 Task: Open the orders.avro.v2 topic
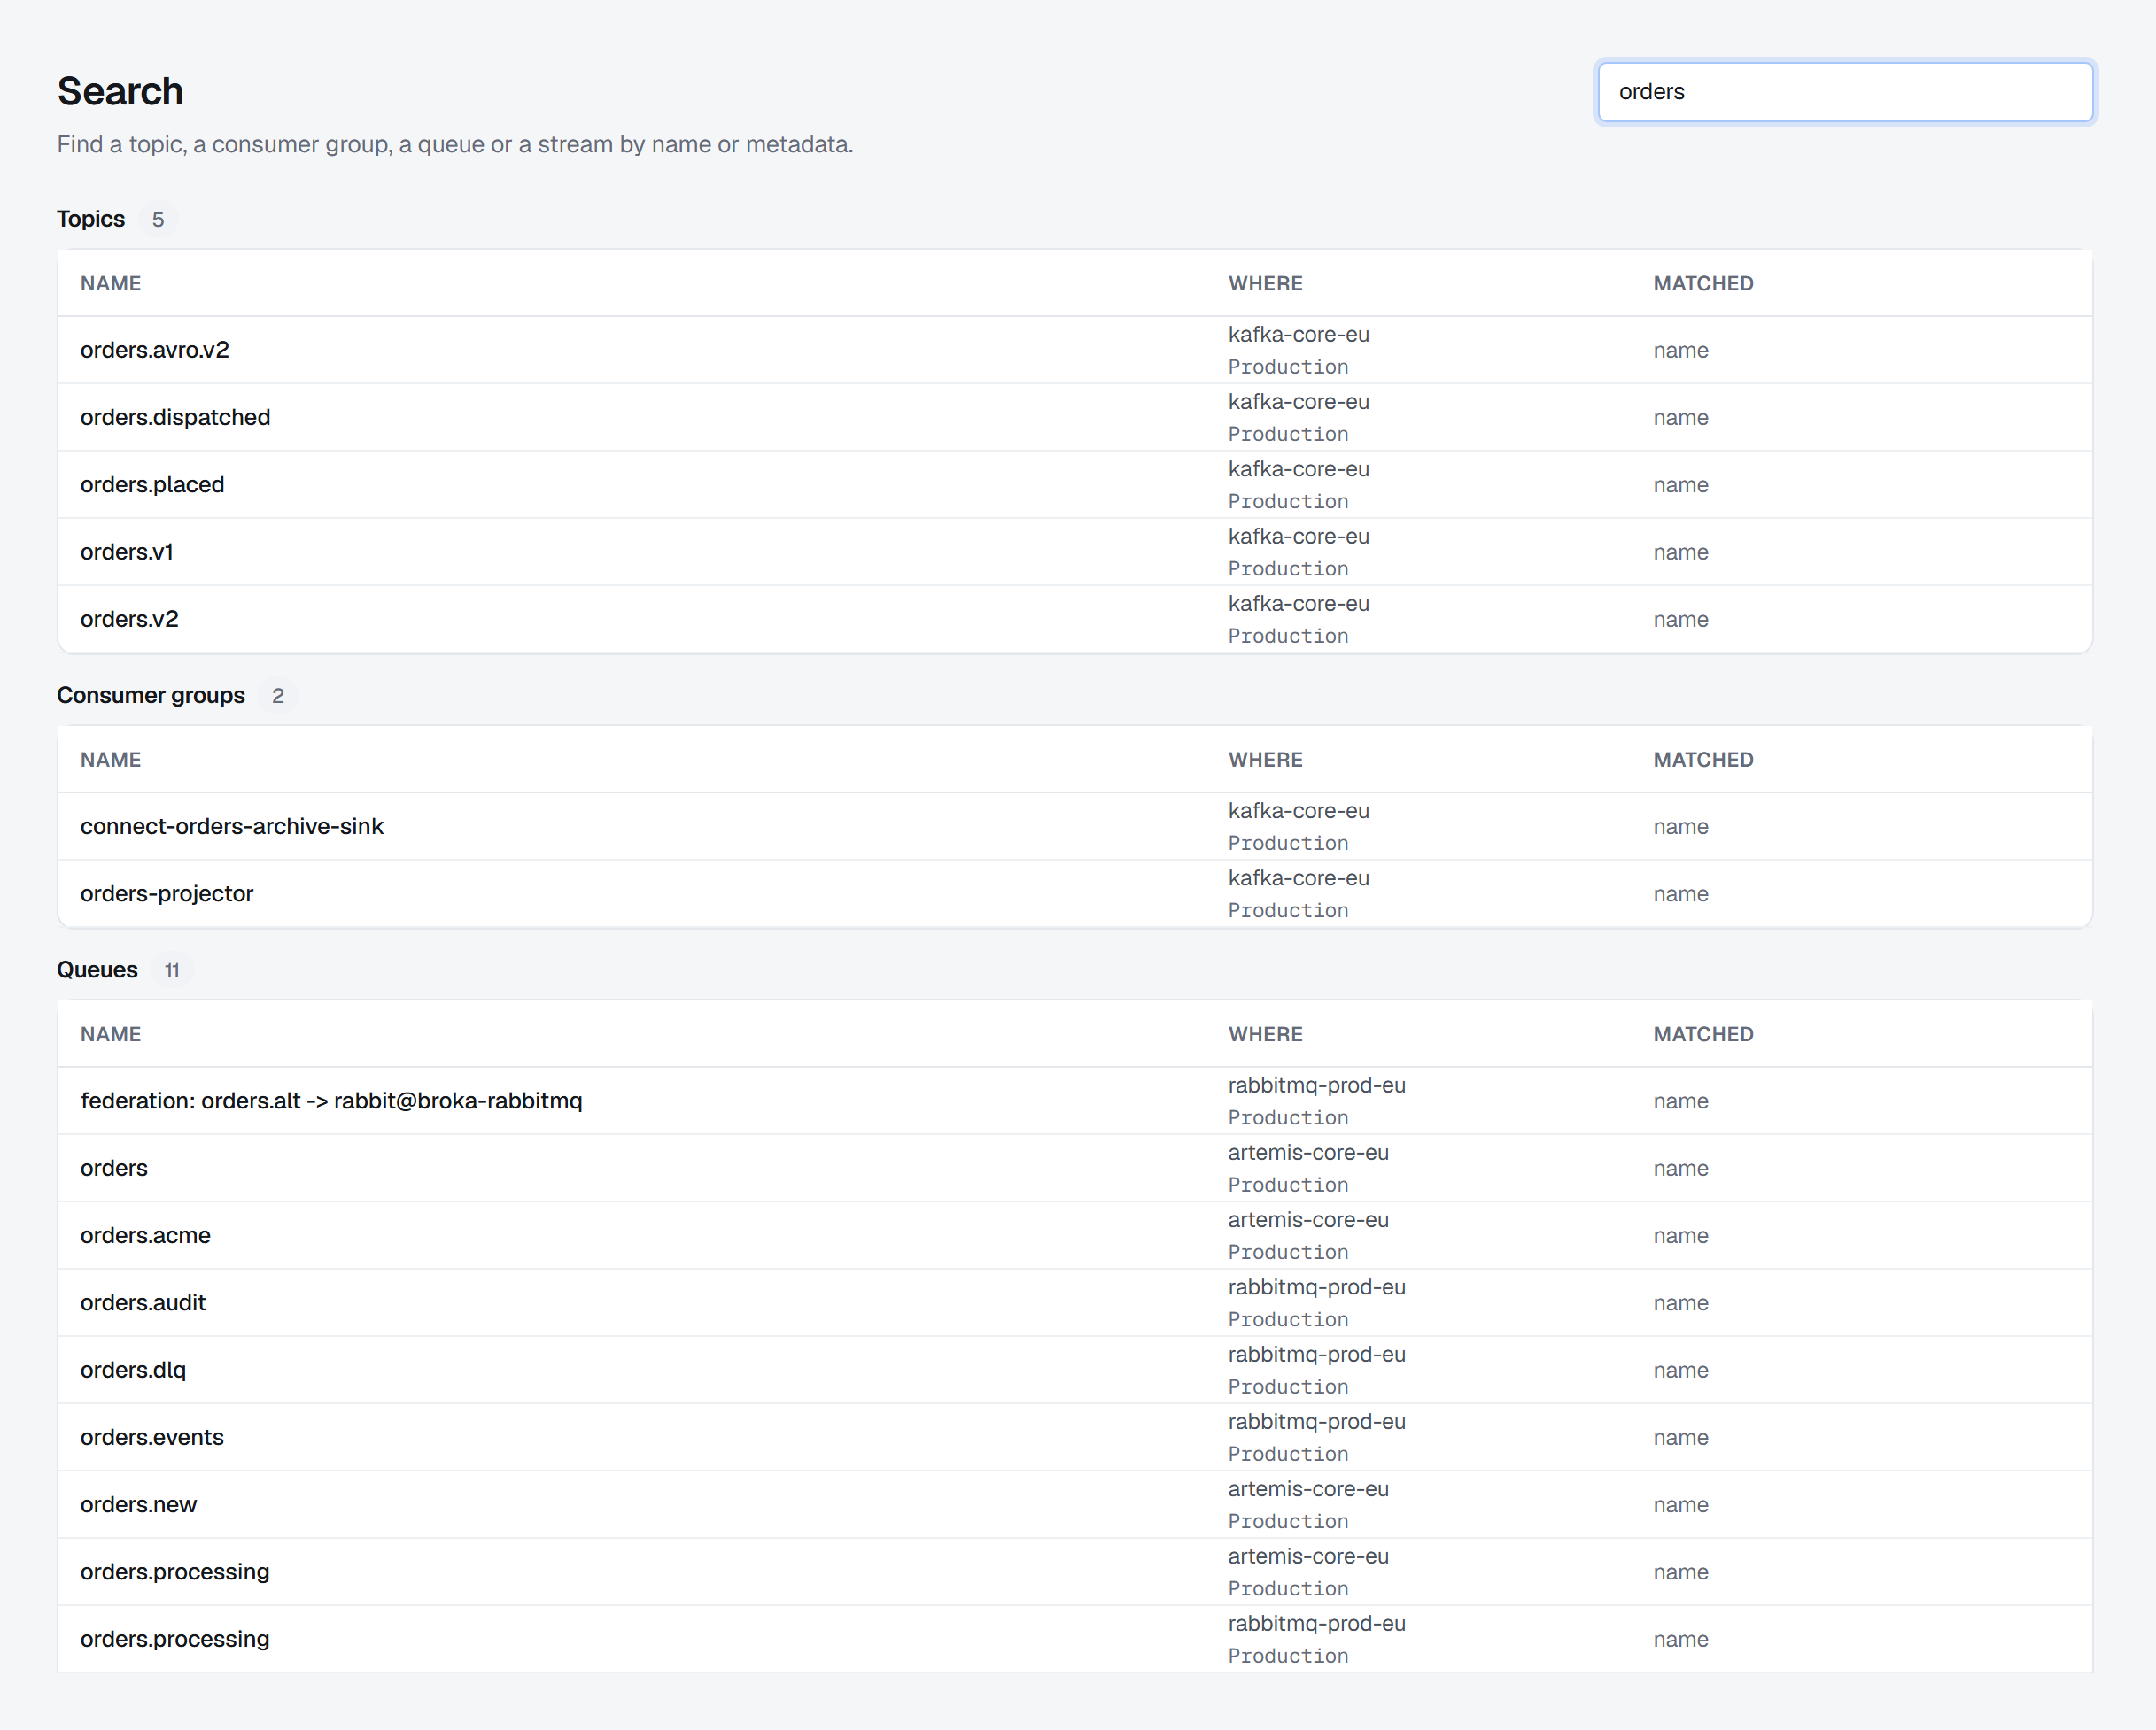click(1075, 350)
